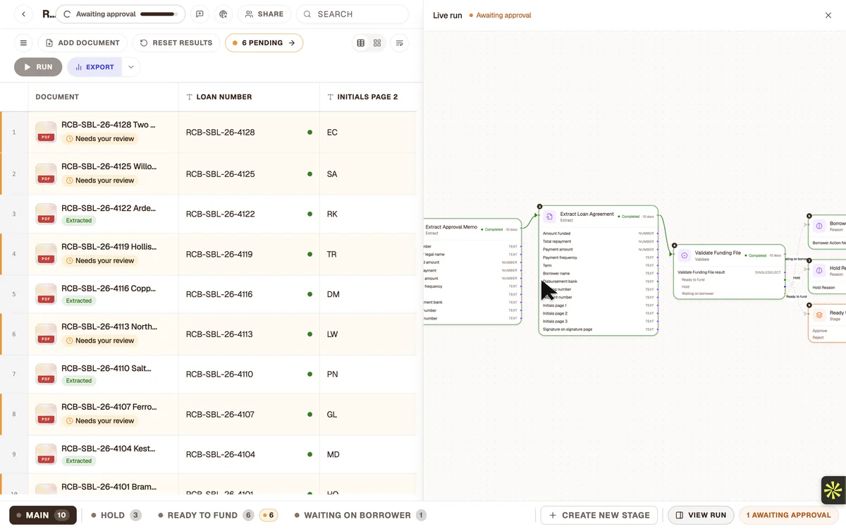Go back using the left chevron button
The image size is (846, 529).
click(23, 14)
